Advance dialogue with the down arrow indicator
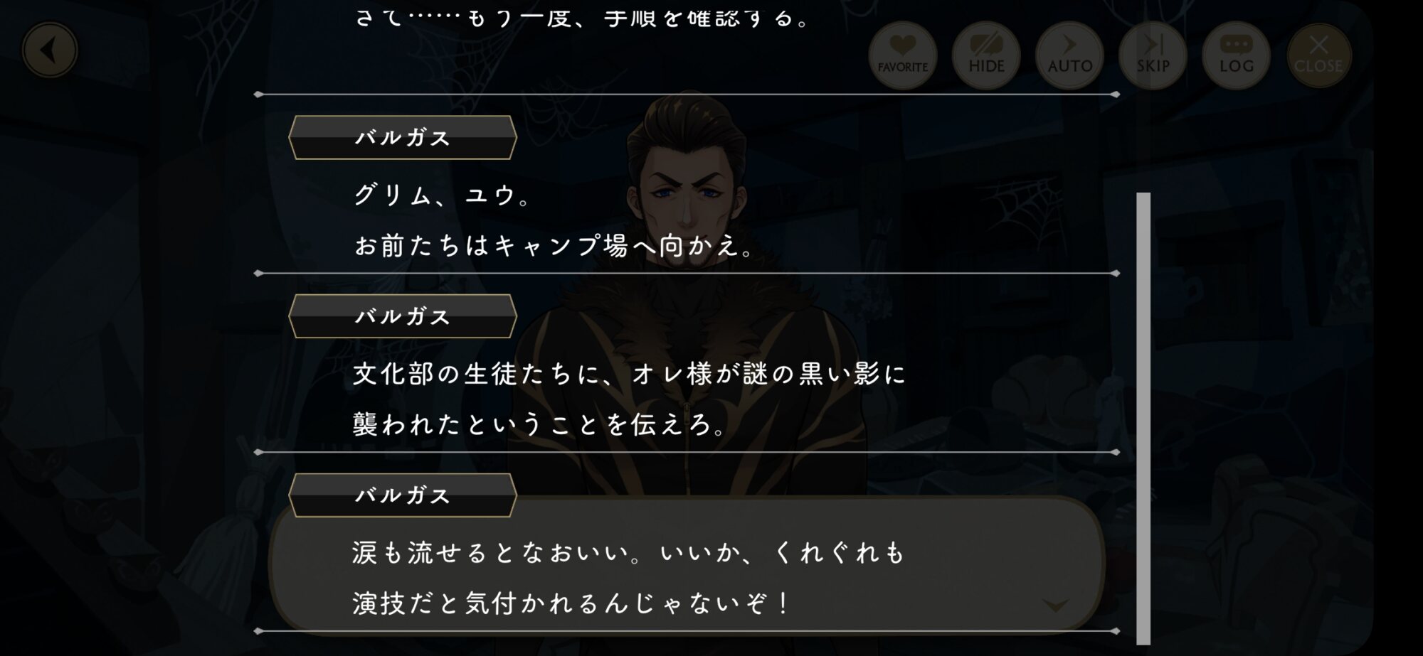This screenshot has width=1423, height=656. [x=1054, y=605]
